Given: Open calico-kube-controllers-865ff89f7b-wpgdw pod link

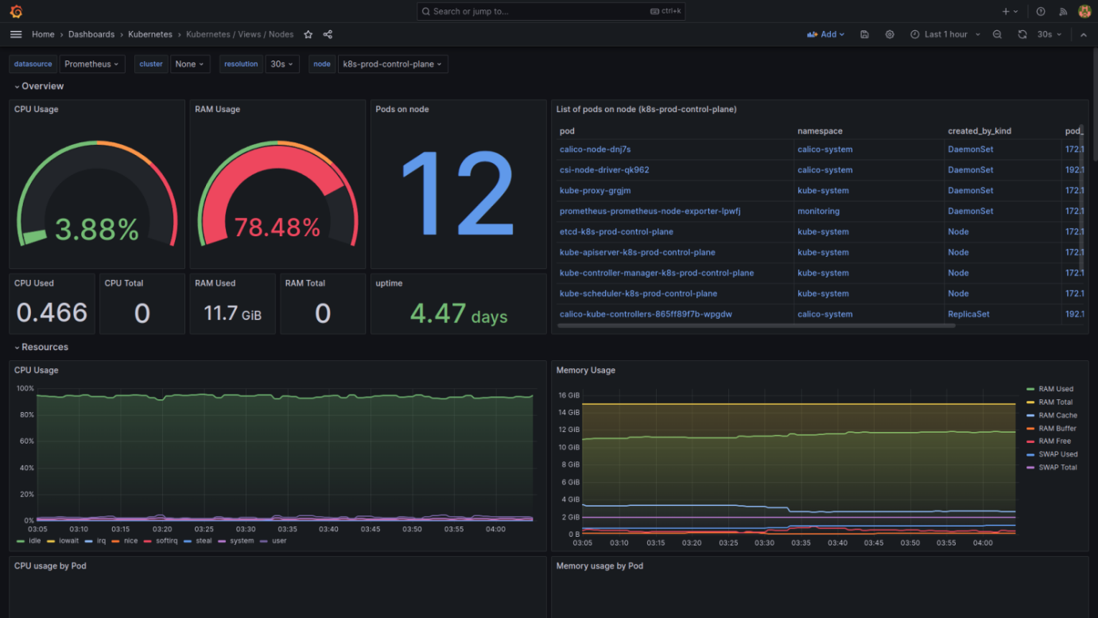Looking at the screenshot, I should [646, 314].
